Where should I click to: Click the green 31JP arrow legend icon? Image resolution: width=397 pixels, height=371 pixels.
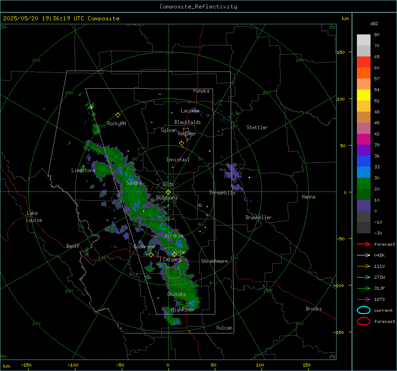point(363,288)
